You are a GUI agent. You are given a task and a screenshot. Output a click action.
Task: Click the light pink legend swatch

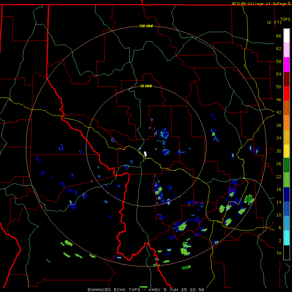(286, 50)
